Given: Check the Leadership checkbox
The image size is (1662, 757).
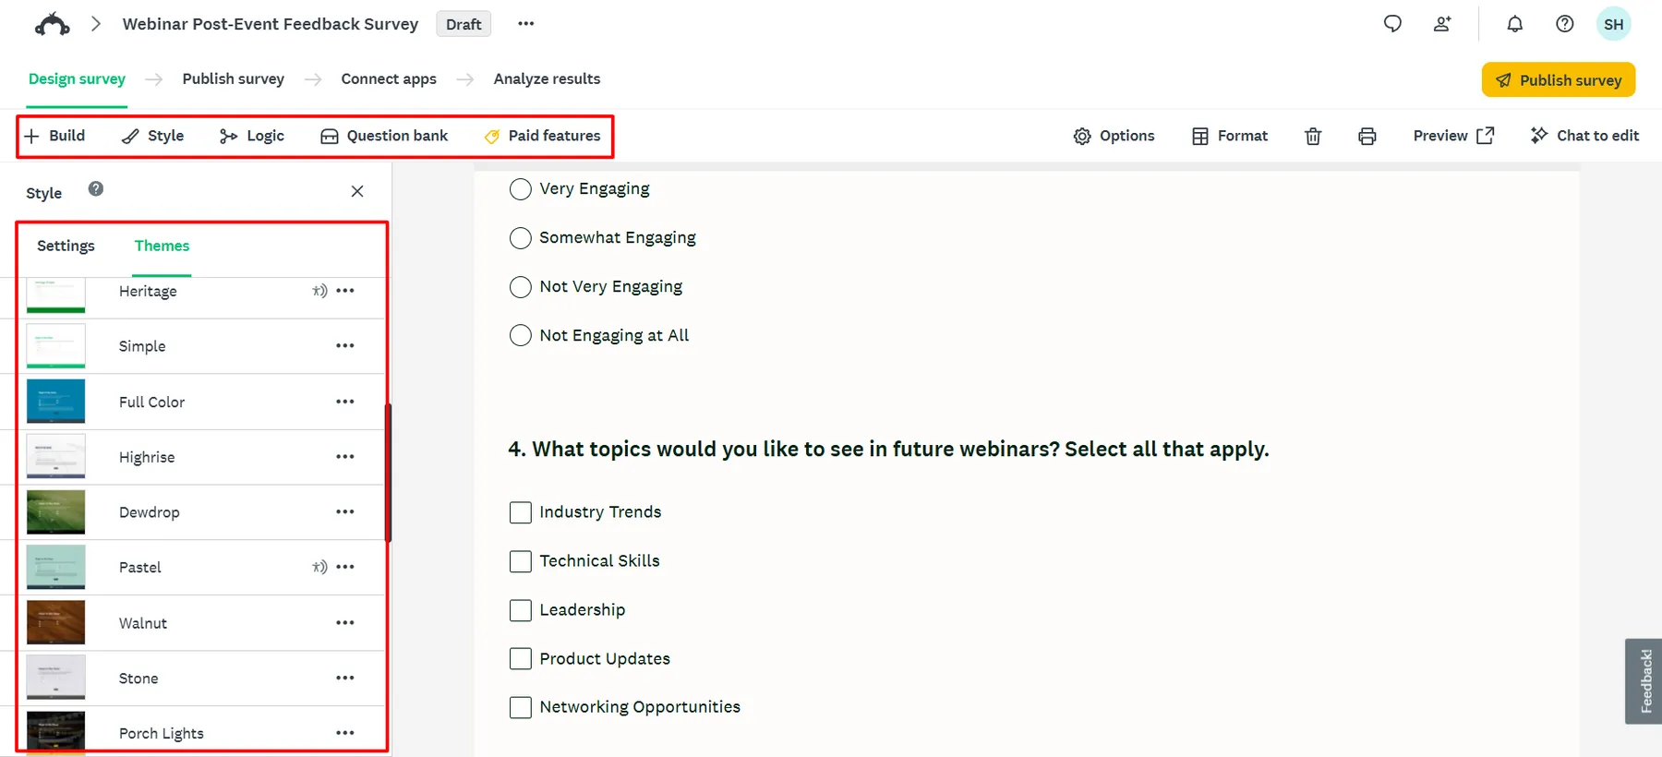Looking at the screenshot, I should [521, 610].
